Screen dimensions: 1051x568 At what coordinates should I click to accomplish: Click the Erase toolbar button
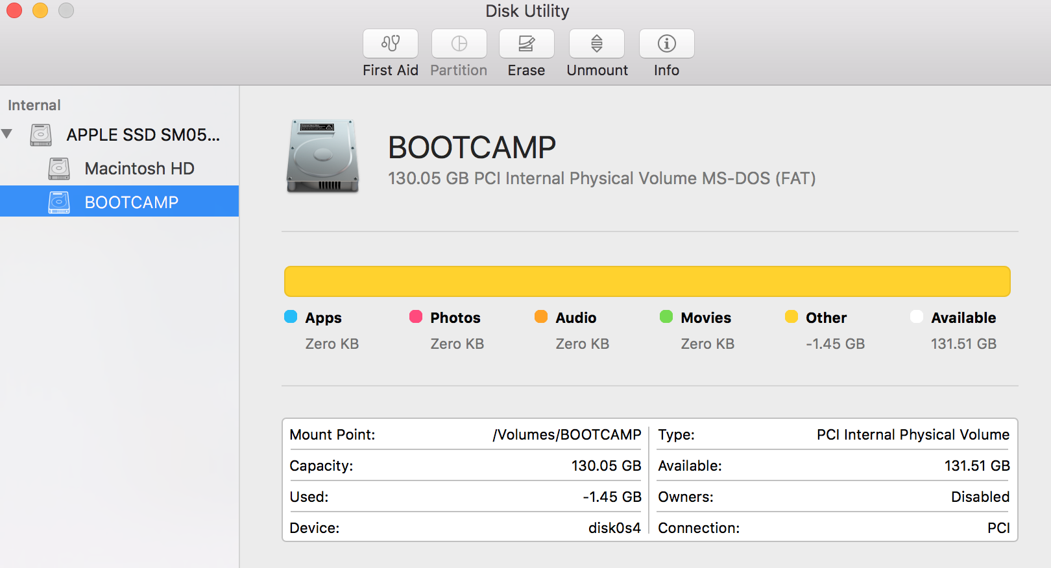point(527,43)
